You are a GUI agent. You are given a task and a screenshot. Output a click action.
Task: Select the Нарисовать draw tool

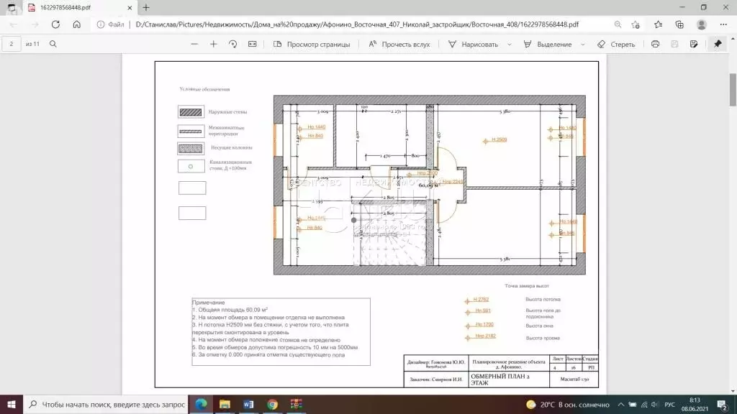click(x=474, y=44)
